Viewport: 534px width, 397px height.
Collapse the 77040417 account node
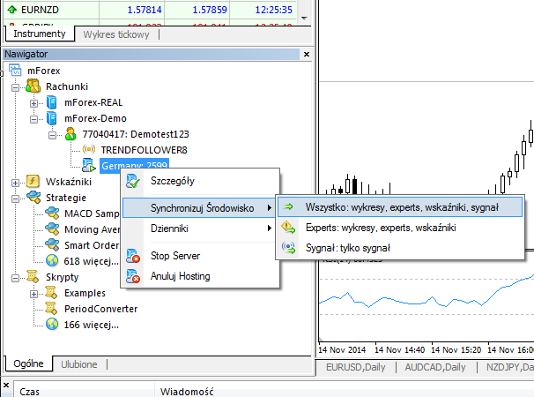point(52,135)
